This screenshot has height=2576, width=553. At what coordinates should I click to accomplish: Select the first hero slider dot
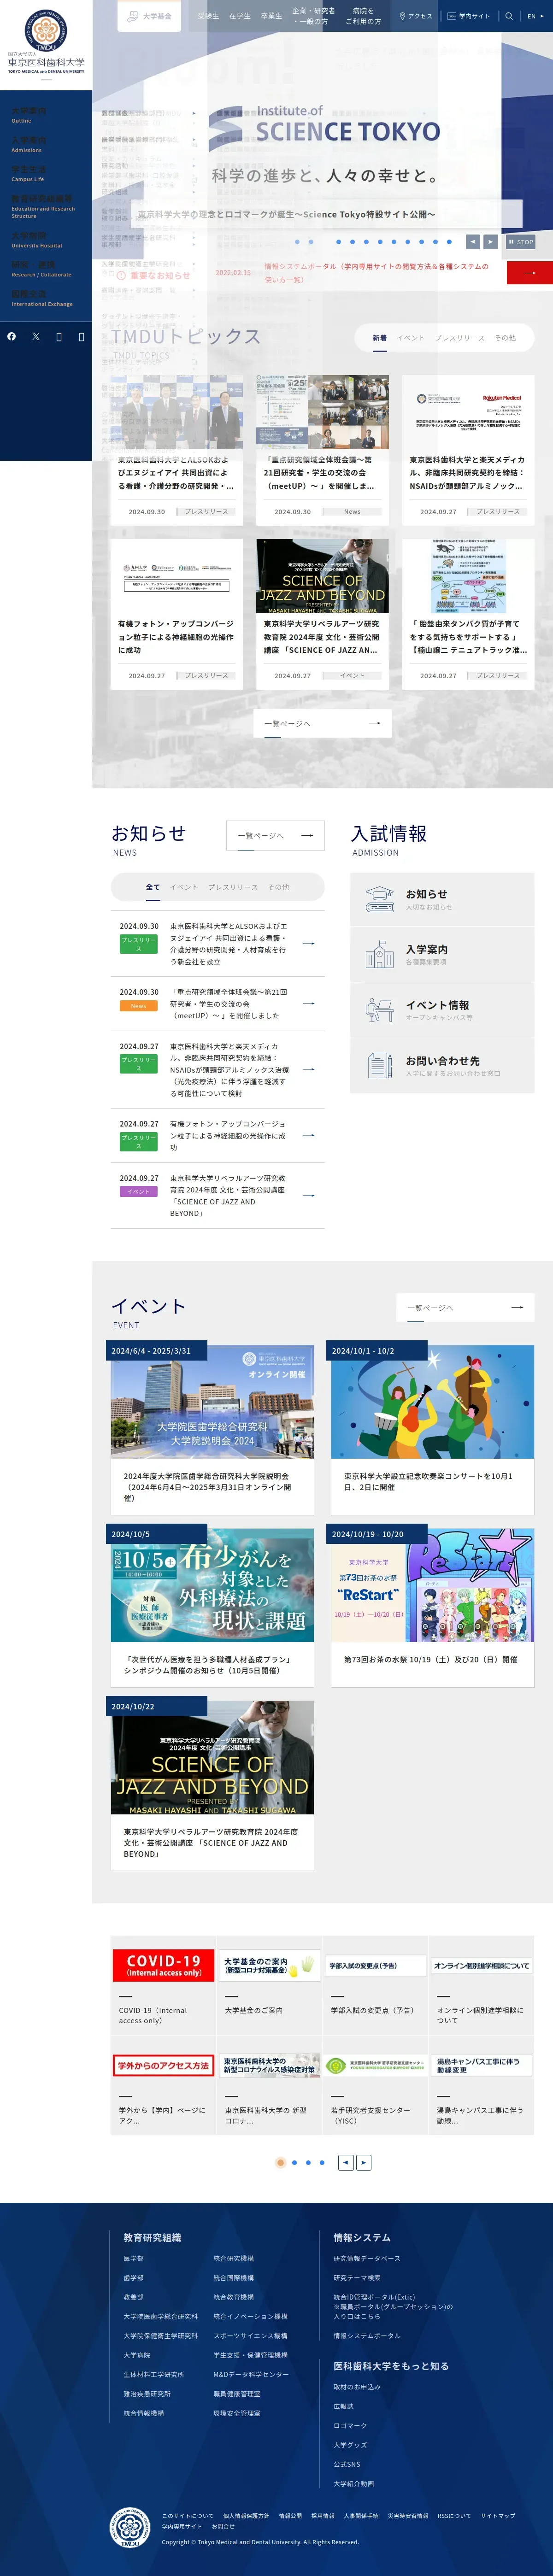(x=297, y=241)
